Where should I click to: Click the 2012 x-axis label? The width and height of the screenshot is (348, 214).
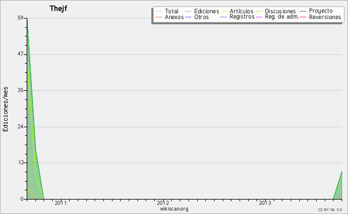point(162,202)
